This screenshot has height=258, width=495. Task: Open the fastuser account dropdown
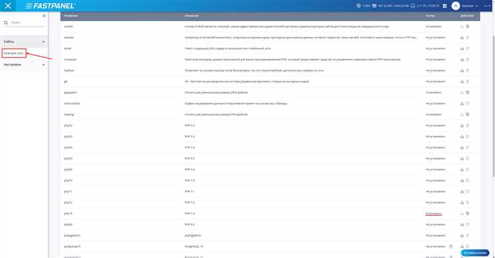470,6
